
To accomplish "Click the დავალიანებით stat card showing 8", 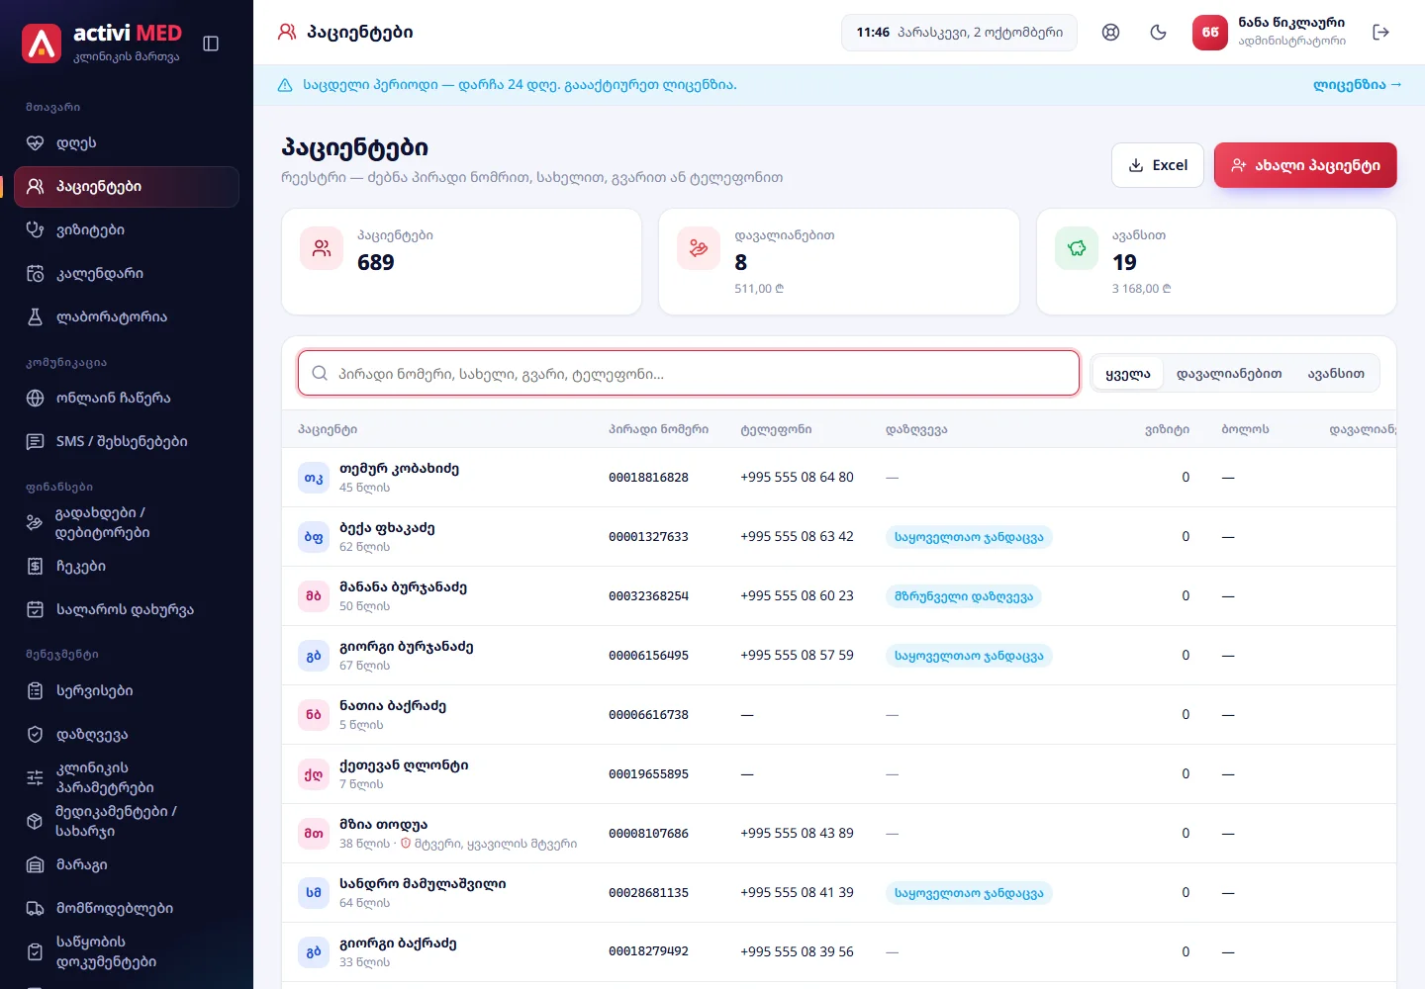I will point(839,262).
